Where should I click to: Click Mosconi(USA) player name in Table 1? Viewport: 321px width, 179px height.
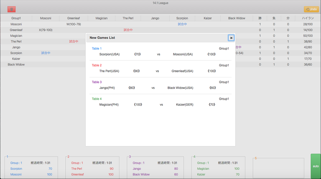pyautogui.click(x=183, y=54)
